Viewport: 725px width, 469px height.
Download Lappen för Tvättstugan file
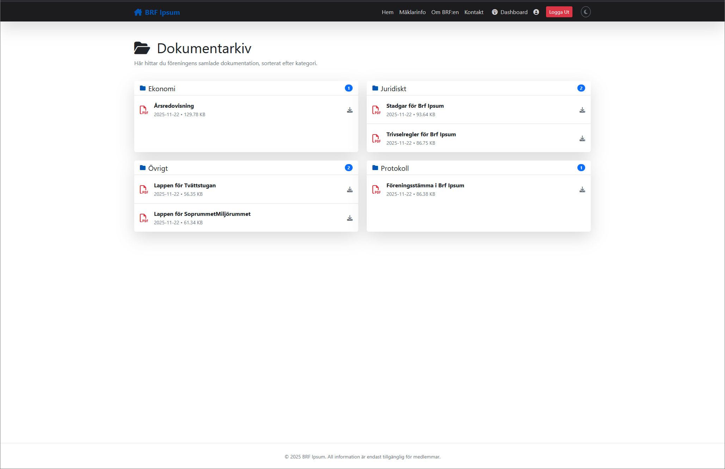(x=349, y=190)
